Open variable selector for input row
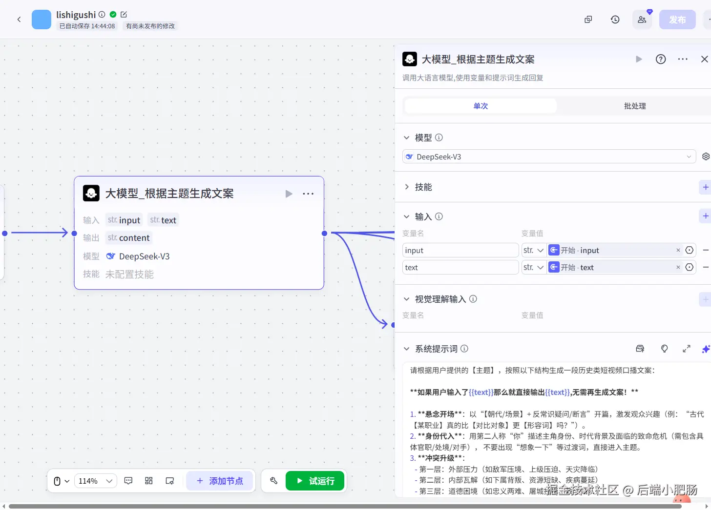Viewport: 711px width, 510px height. tap(690, 250)
